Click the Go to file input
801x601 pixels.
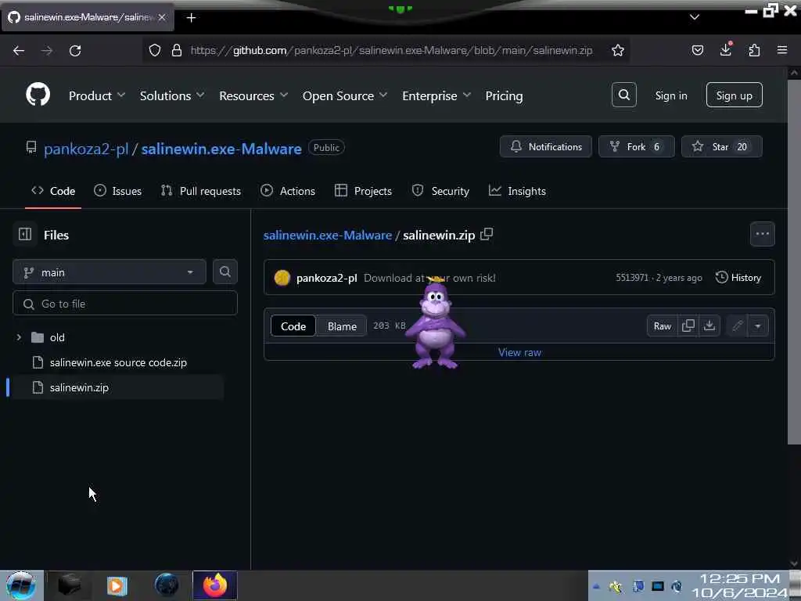(125, 304)
